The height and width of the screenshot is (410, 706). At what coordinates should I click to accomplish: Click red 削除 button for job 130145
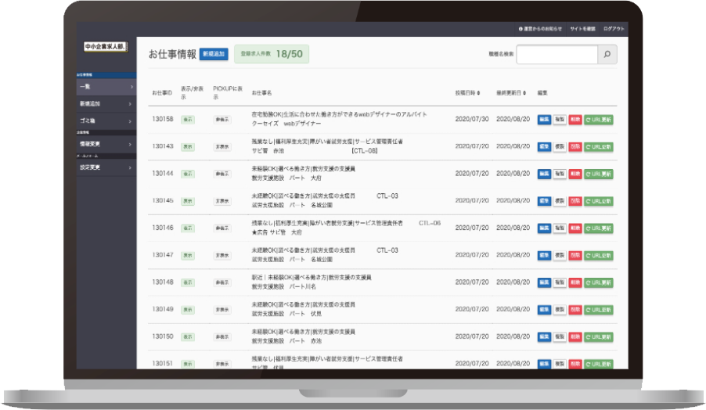575,201
